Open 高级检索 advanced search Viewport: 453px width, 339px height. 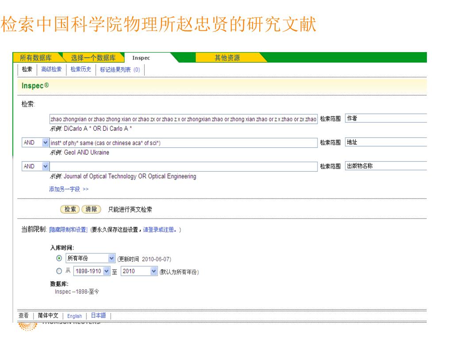51,69
